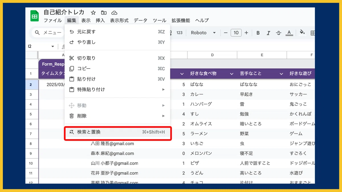
Task: Toggle strikethrough formatting
Action: click(279, 33)
